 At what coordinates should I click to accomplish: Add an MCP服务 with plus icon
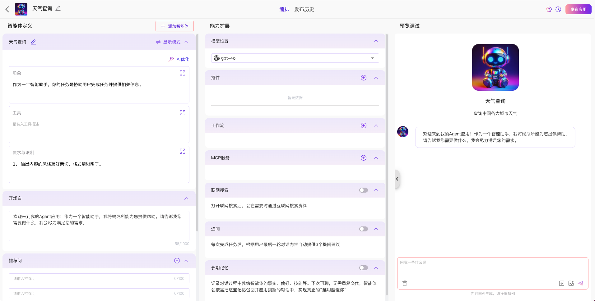coord(364,158)
